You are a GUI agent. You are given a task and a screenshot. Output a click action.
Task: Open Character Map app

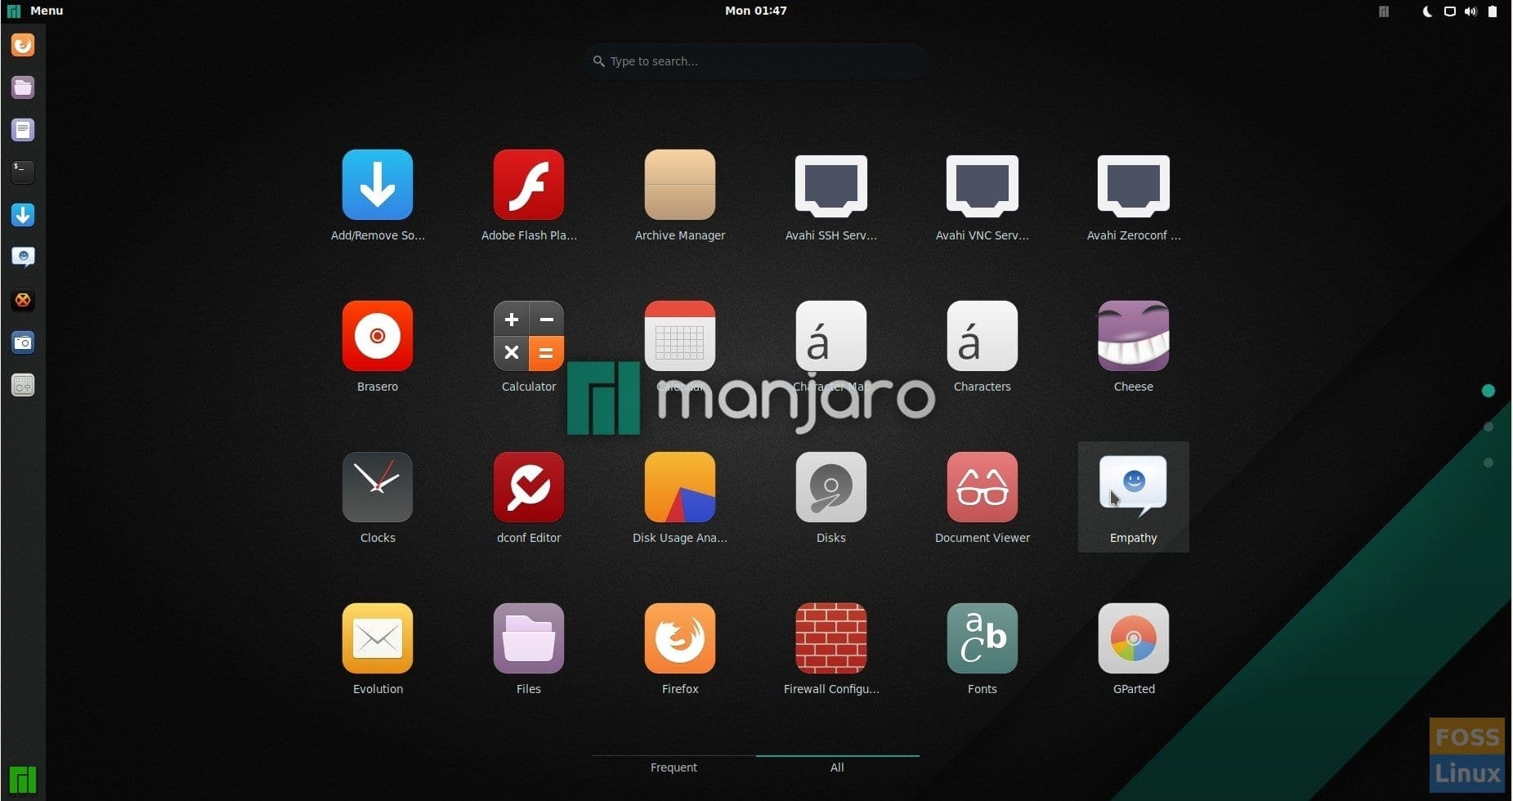click(x=830, y=336)
